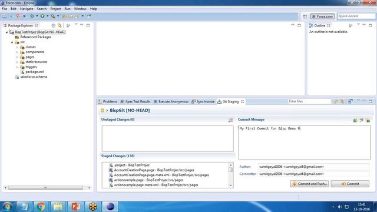The image size is (377, 212).
Task: Open the Search toolbar dropdown arrow
Action: pos(82,16)
